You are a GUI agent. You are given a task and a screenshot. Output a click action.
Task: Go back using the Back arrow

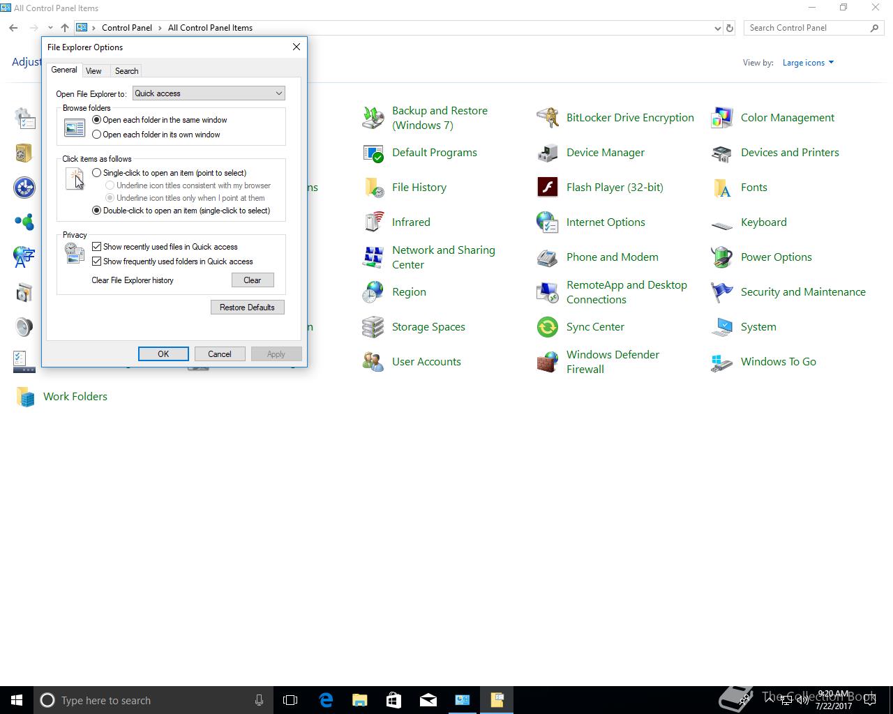click(x=13, y=28)
